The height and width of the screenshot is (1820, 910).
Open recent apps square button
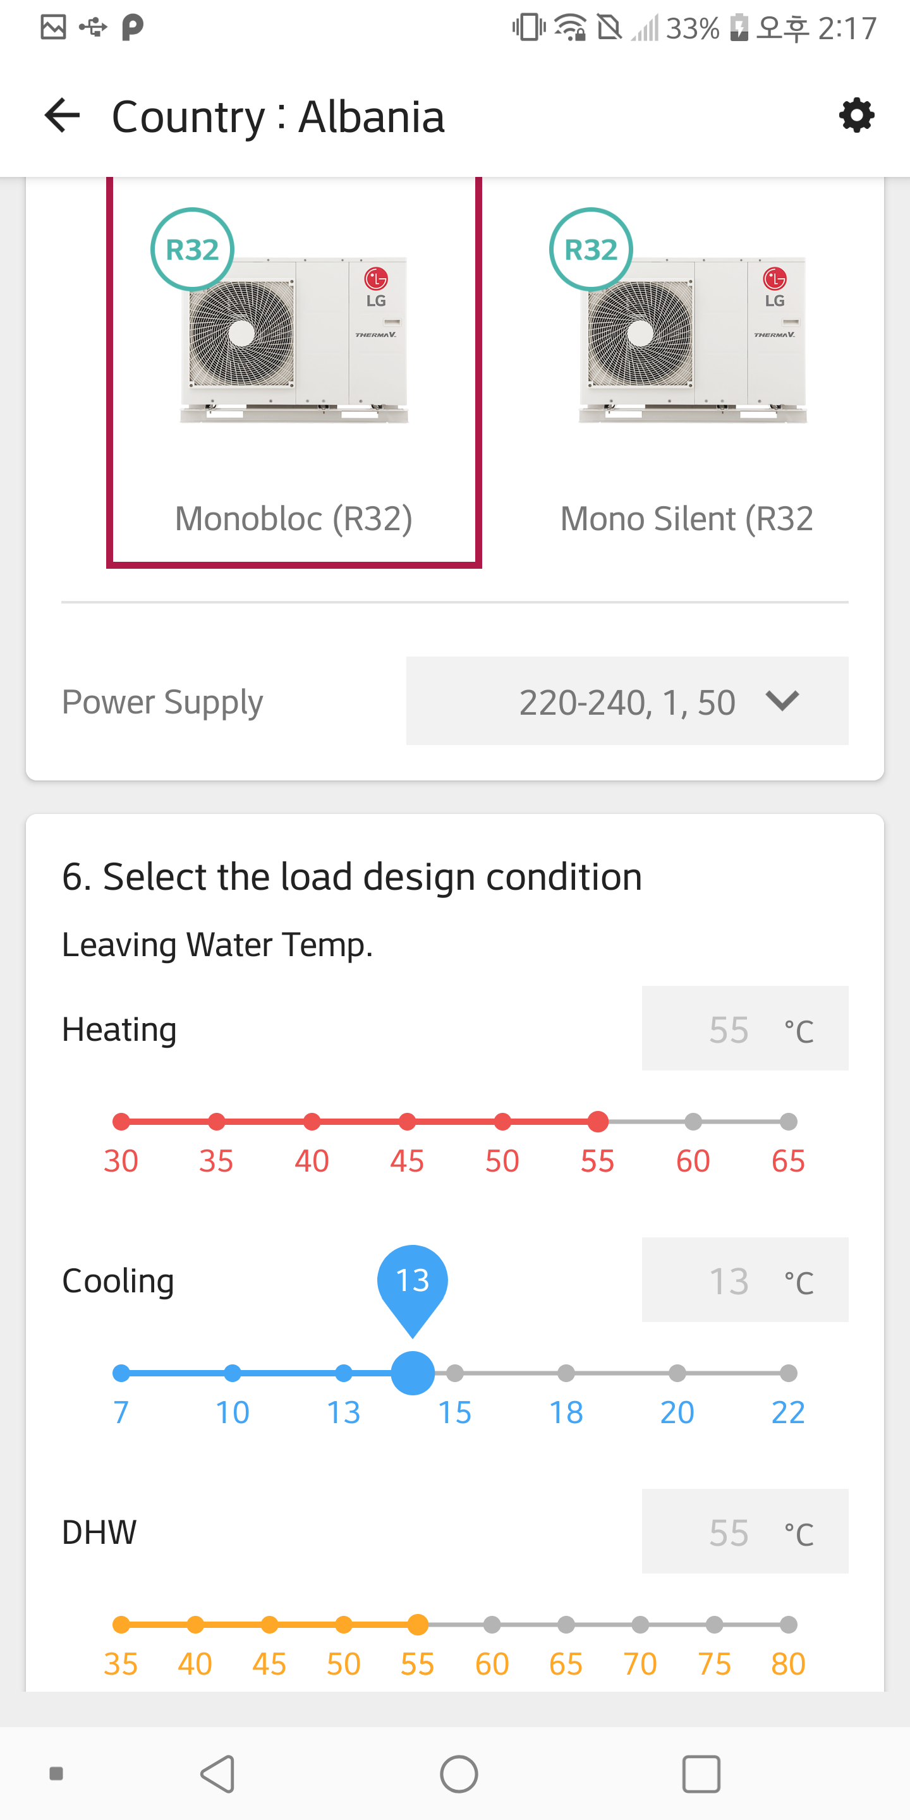pos(701,1773)
